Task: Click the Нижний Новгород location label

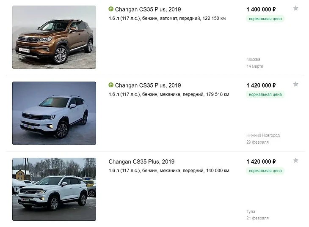Action: (263, 135)
